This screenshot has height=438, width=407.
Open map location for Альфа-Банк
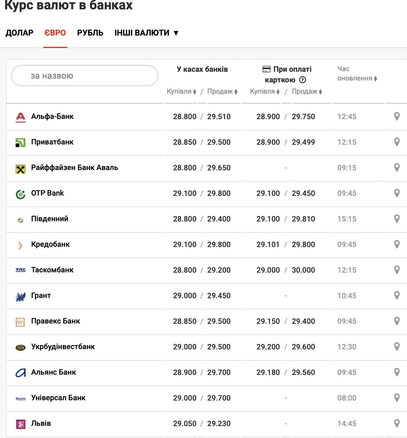[x=397, y=116]
